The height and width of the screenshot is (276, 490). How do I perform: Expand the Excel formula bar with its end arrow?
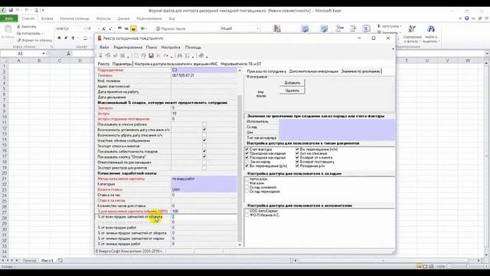[x=487, y=54]
